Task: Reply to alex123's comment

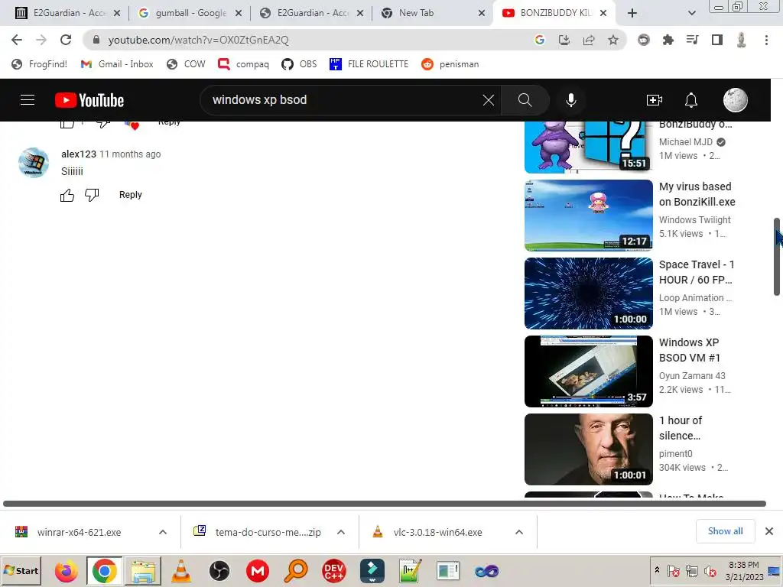Action: (130, 195)
